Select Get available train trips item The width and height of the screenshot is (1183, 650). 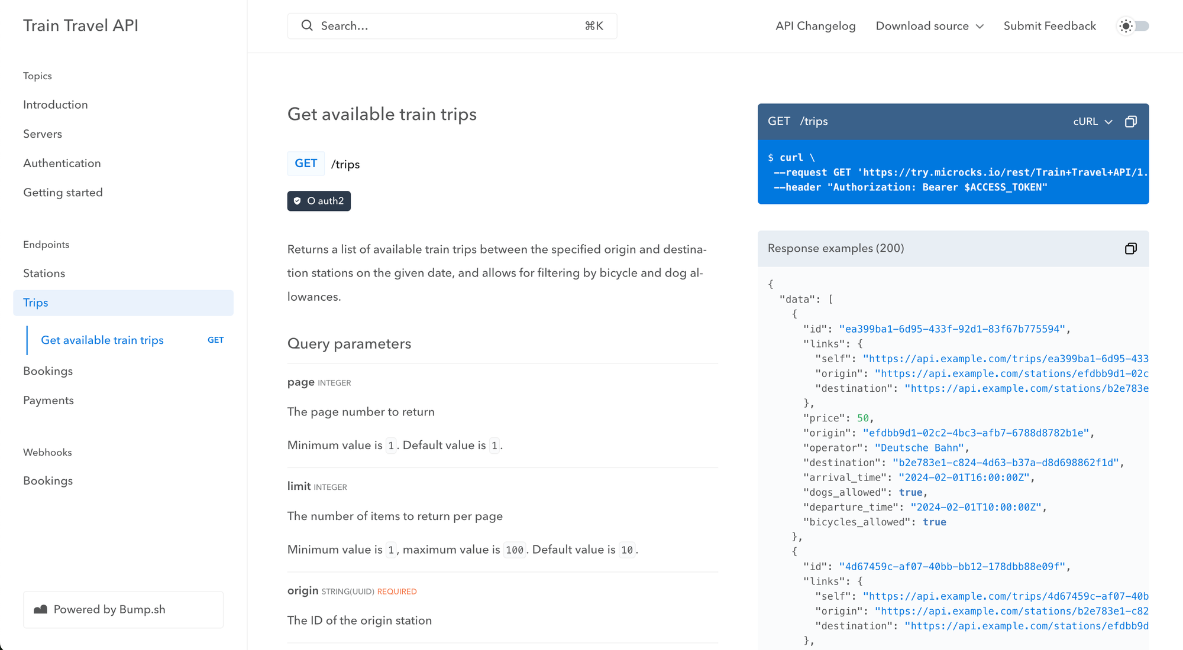102,340
